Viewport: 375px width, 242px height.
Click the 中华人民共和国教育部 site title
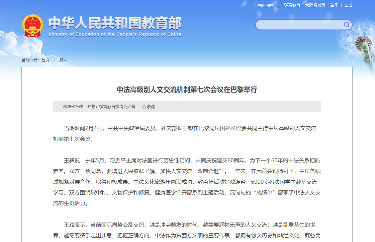(115, 23)
